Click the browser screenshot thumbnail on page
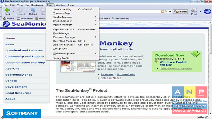Screen dimensions: 212x119 tap(78, 66)
